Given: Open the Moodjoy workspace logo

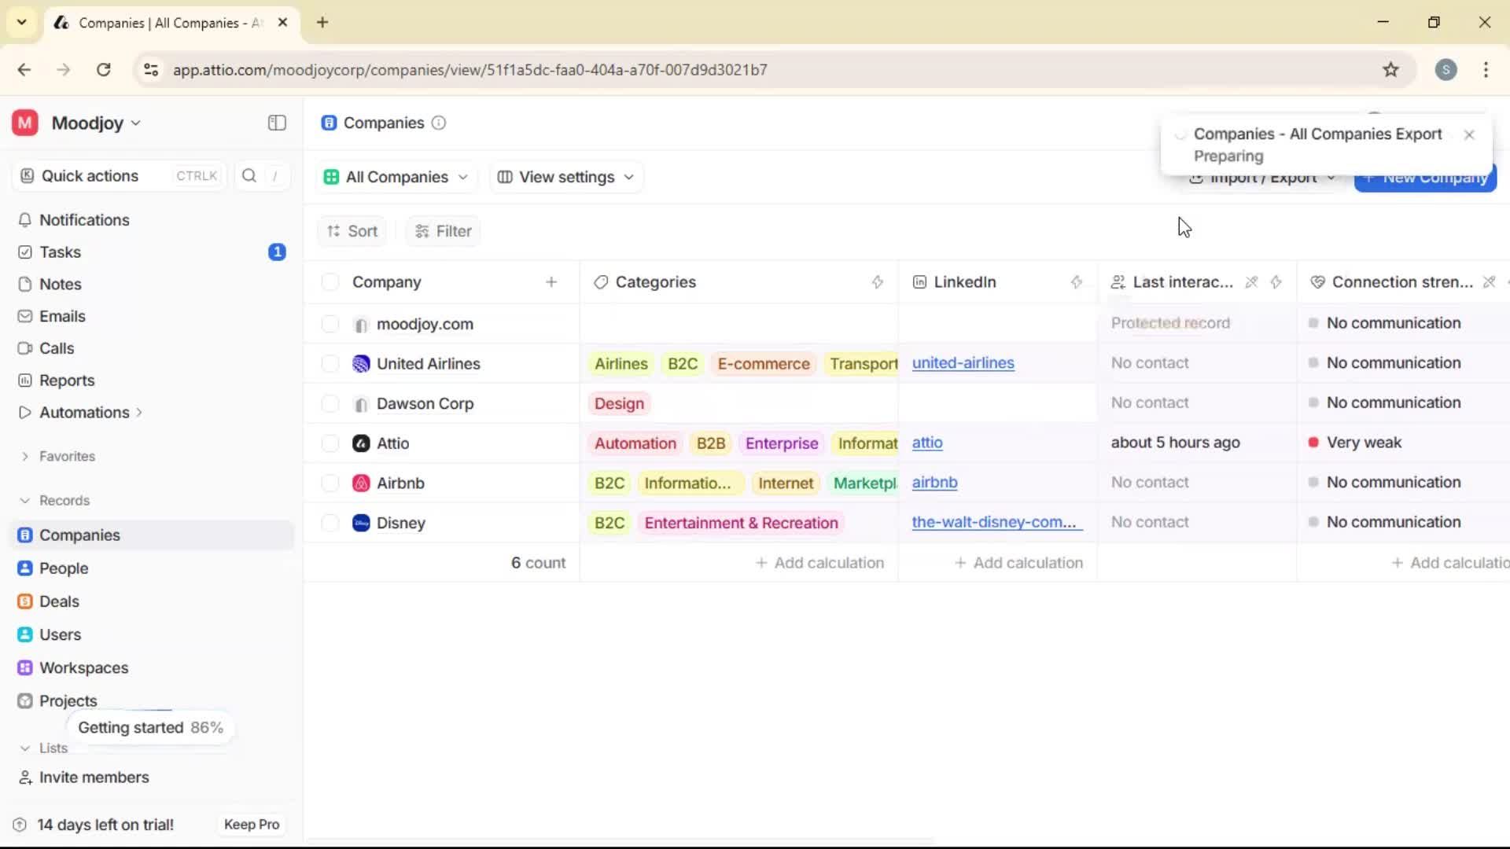Looking at the screenshot, I should tap(25, 123).
